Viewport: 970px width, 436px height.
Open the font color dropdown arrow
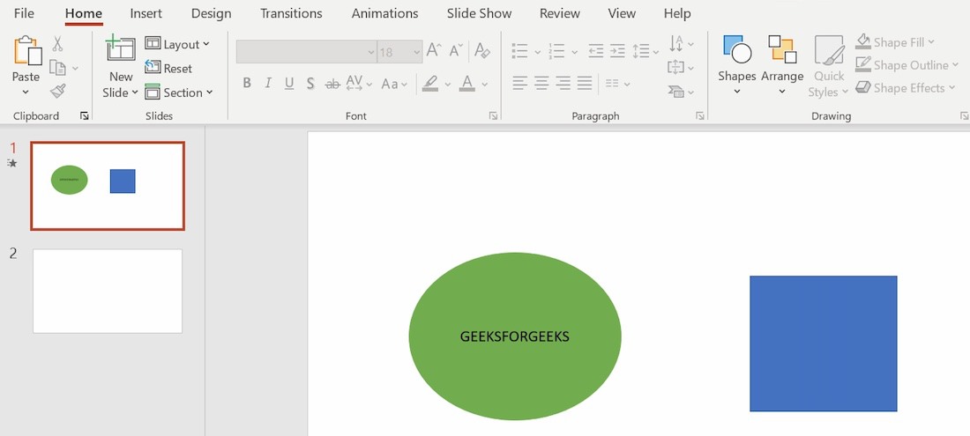pos(484,84)
